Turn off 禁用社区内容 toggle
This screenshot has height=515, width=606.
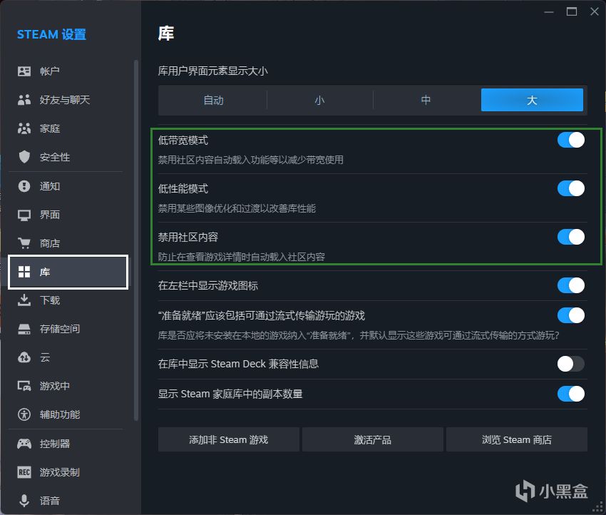pyautogui.click(x=571, y=237)
